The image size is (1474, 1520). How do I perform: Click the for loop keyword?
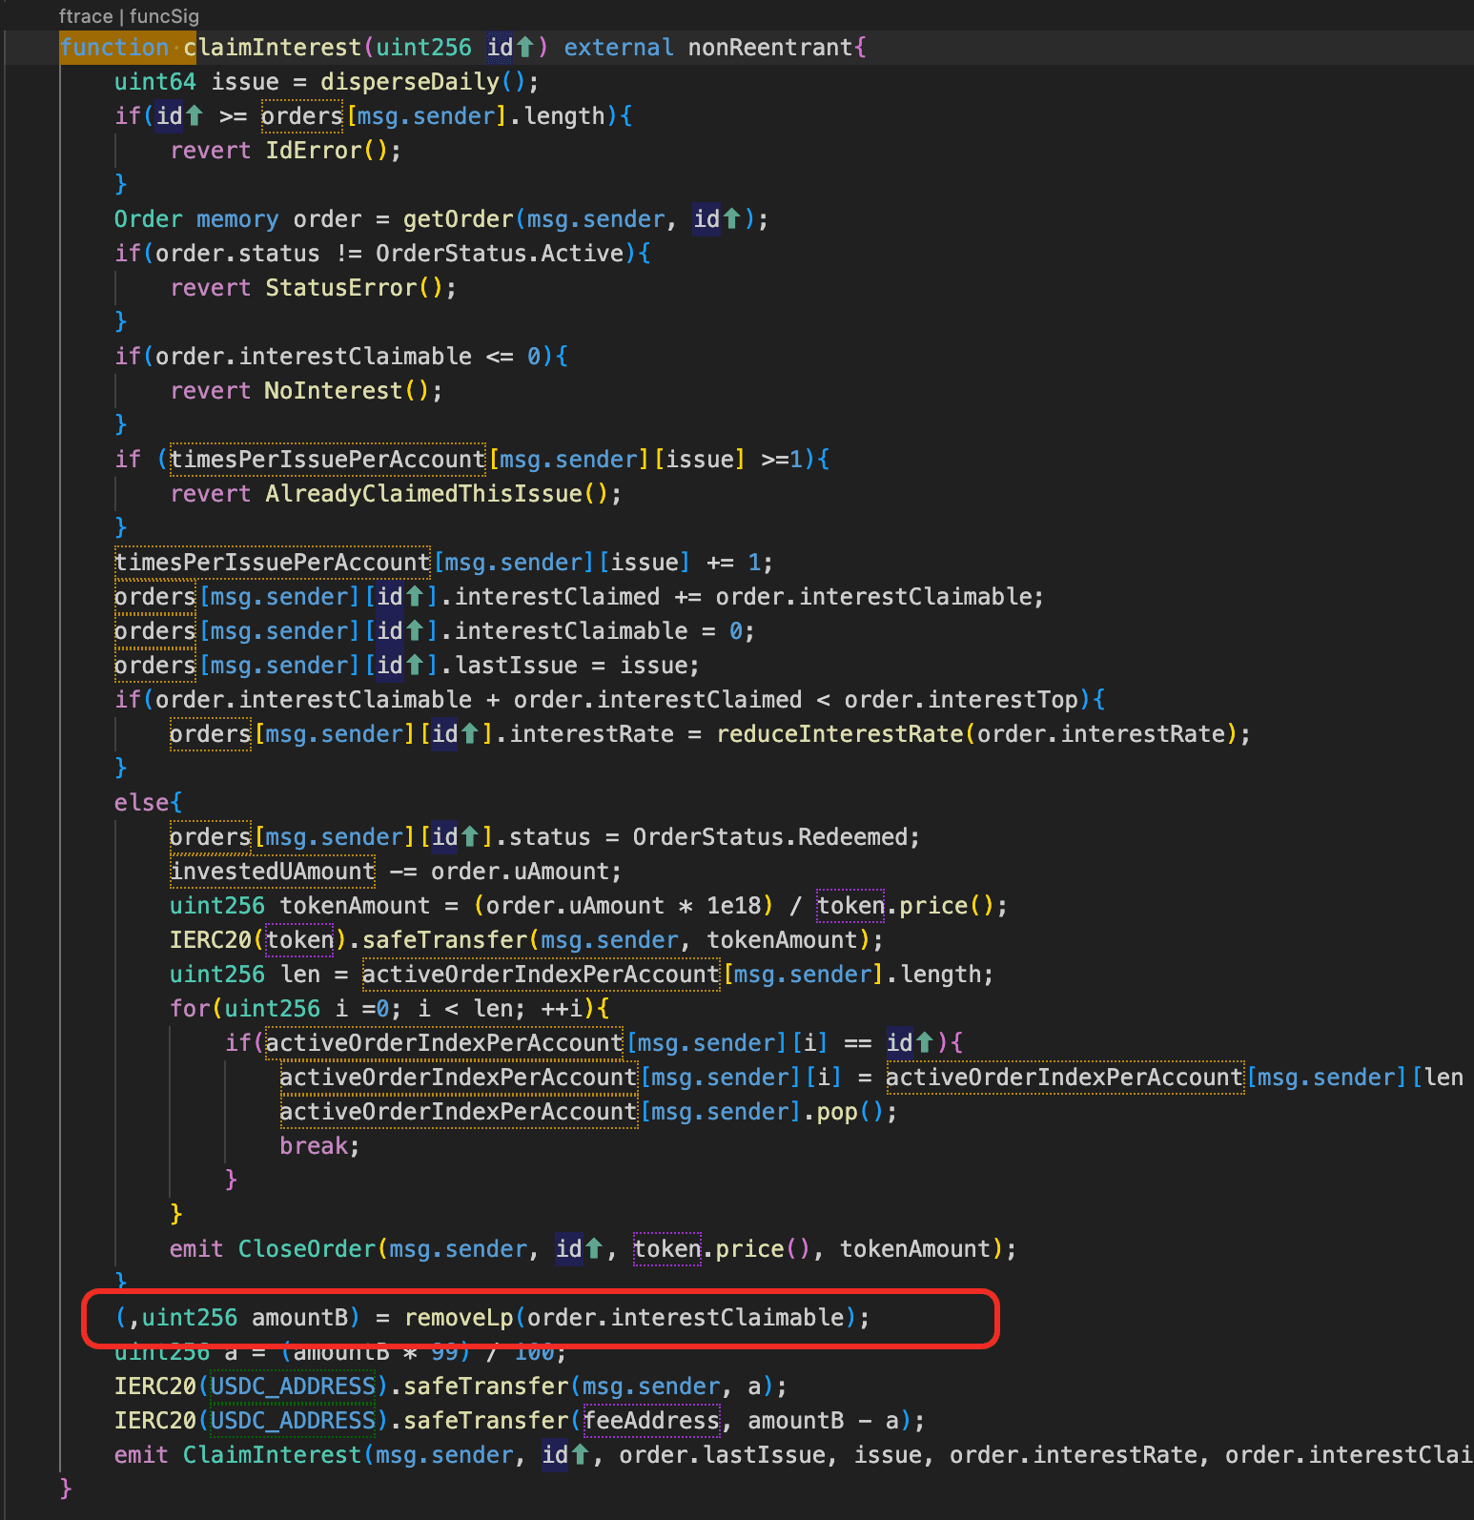[x=190, y=1009]
